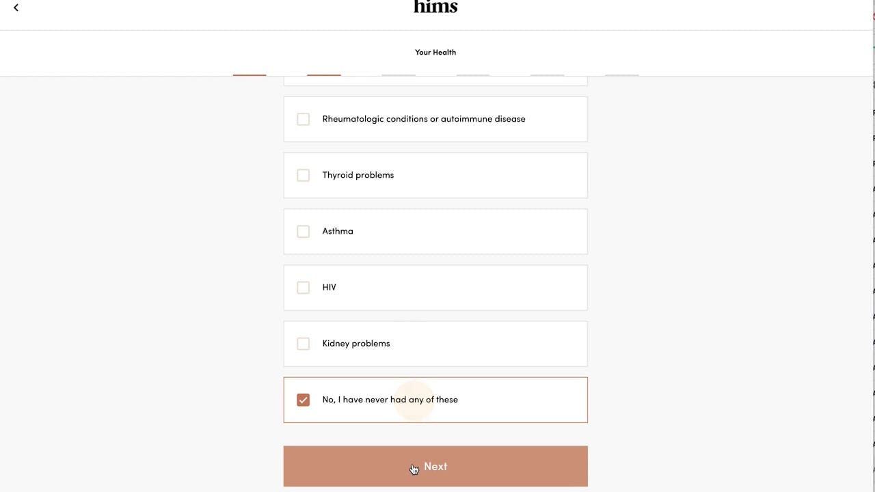This screenshot has width=875, height=492.
Task: Click the fifth progress step segment
Action: click(548, 74)
